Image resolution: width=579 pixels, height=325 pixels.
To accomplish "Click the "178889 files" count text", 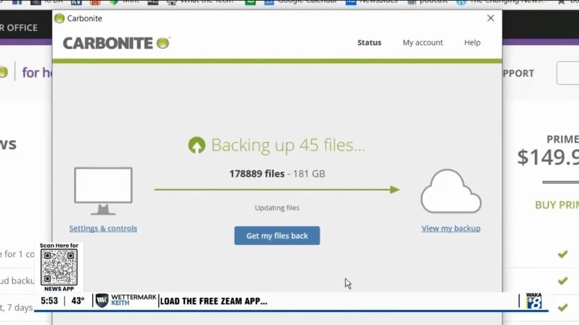I will click(x=257, y=174).
